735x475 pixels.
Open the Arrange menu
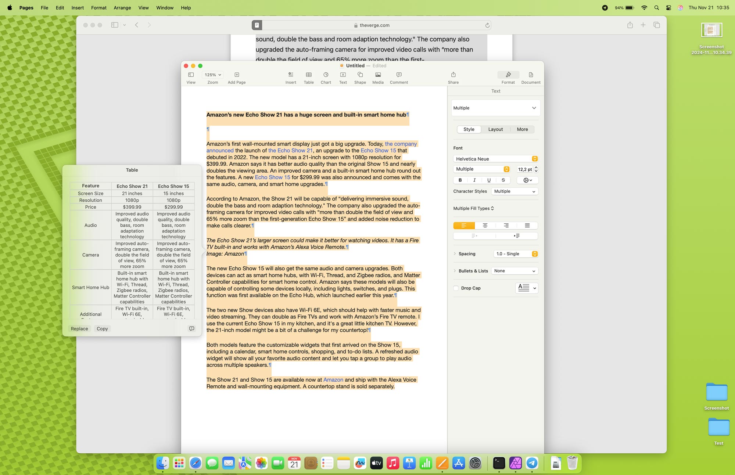click(122, 8)
